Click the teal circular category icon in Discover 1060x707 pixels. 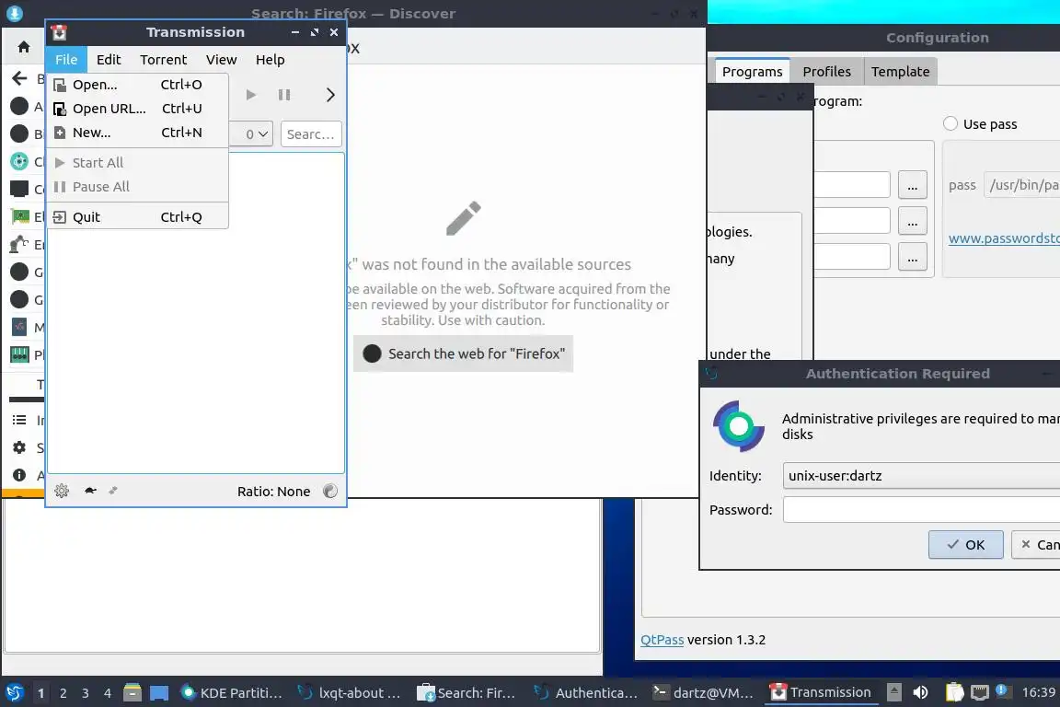click(x=19, y=161)
